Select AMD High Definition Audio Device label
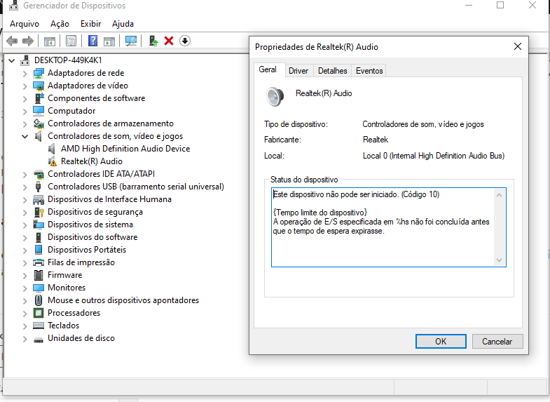 click(x=125, y=149)
